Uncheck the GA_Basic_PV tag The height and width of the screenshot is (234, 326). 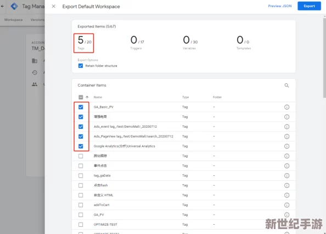coord(81,107)
